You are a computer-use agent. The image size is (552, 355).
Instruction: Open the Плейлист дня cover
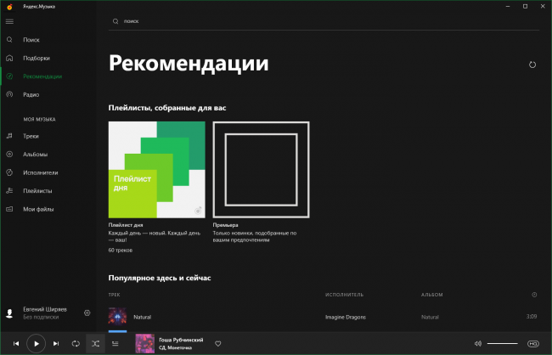pos(156,170)
